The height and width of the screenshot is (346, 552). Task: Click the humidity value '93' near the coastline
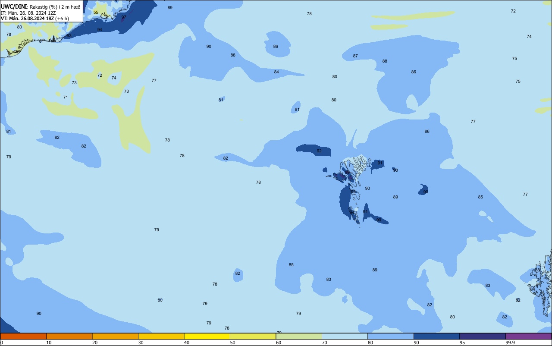69,35
